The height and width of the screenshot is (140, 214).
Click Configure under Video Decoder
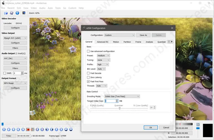[x=15, y=28]
